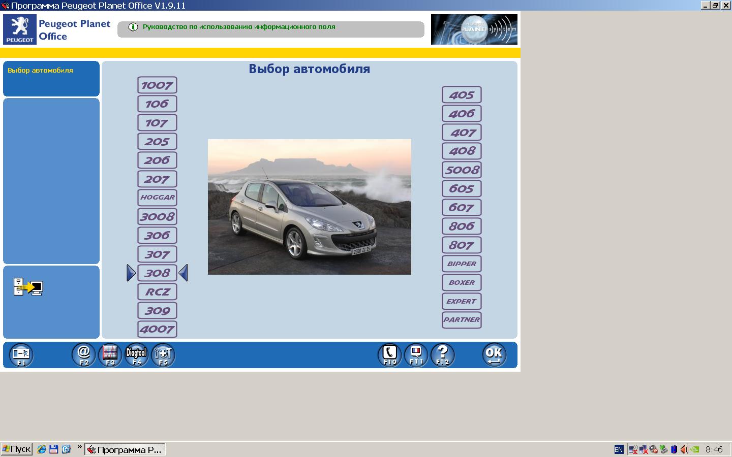Viewport: 732px width, 457px height.
Task: Choose the 806 model button
Action: (x=462, y=226)
